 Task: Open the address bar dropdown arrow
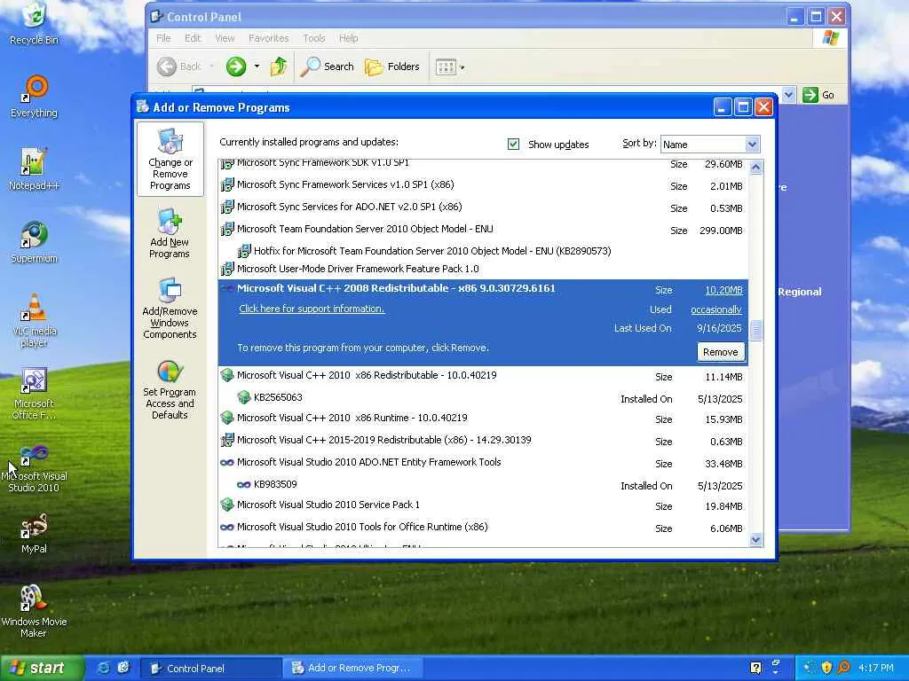tap(788, 95)
